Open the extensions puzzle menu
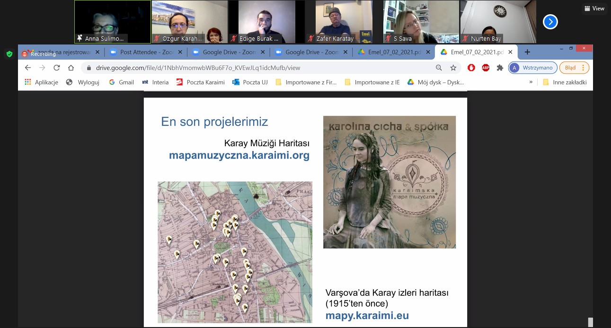 [x=500, y=68]
